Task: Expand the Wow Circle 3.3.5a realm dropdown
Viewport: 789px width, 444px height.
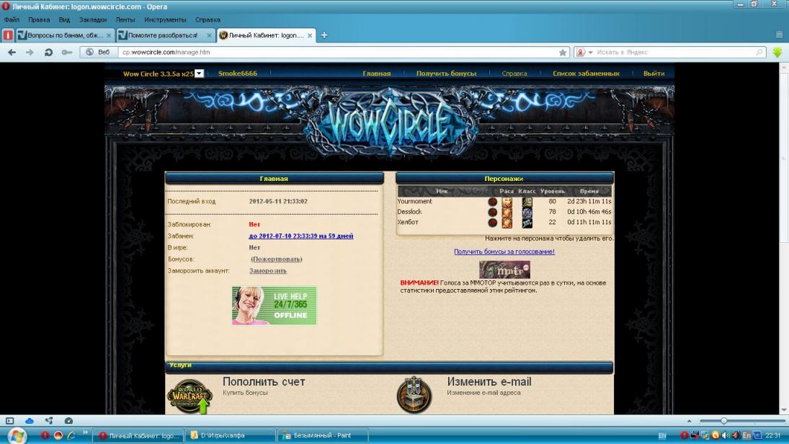Action: coord(200,74)
